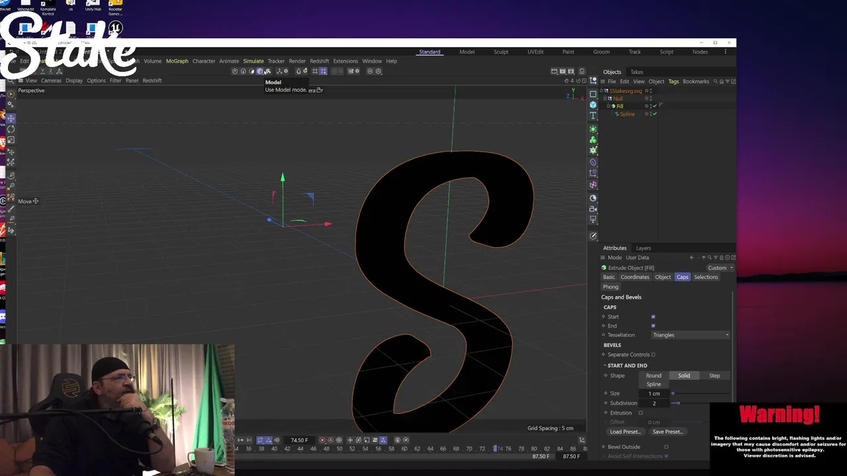Click the Render View icon

coord(554,71)
